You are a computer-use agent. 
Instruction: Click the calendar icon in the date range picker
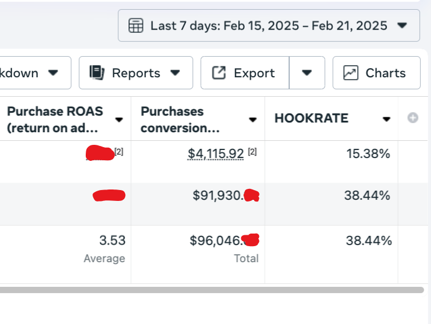(135, 26)
